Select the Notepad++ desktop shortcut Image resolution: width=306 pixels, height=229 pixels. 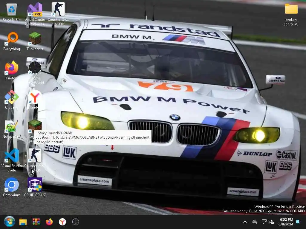coord(12,129)
